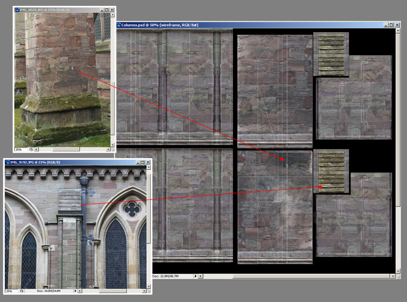
Task: Maximize the Columns.psd document window
Action: tap(391, 25)
